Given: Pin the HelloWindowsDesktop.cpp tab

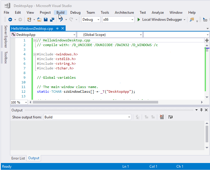Looking at the screenshot, I should (57, 29).
